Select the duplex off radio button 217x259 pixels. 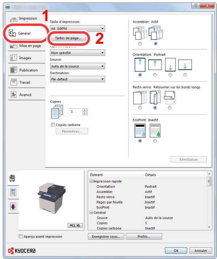coord(140,108)
